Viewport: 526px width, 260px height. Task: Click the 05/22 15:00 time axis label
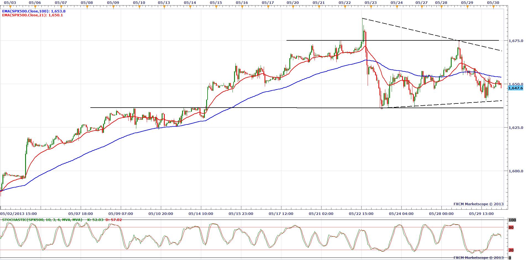click(x=361, y=214)
